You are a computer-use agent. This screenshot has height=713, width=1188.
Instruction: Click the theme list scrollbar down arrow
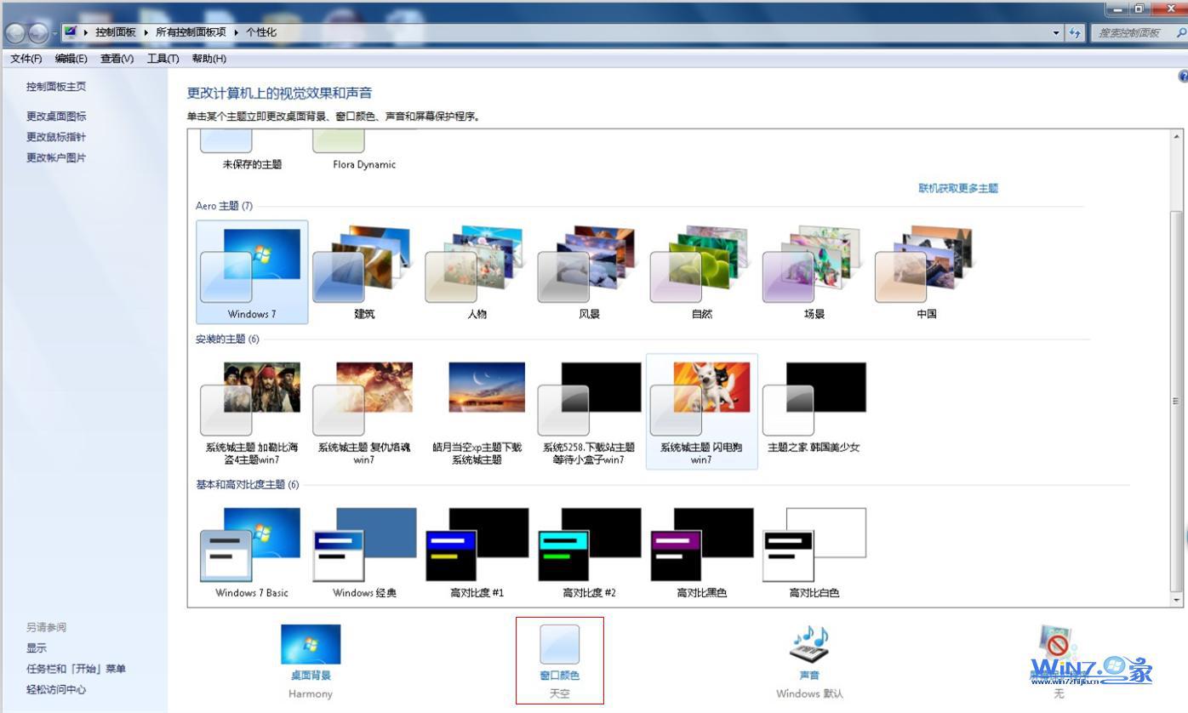1177,600
